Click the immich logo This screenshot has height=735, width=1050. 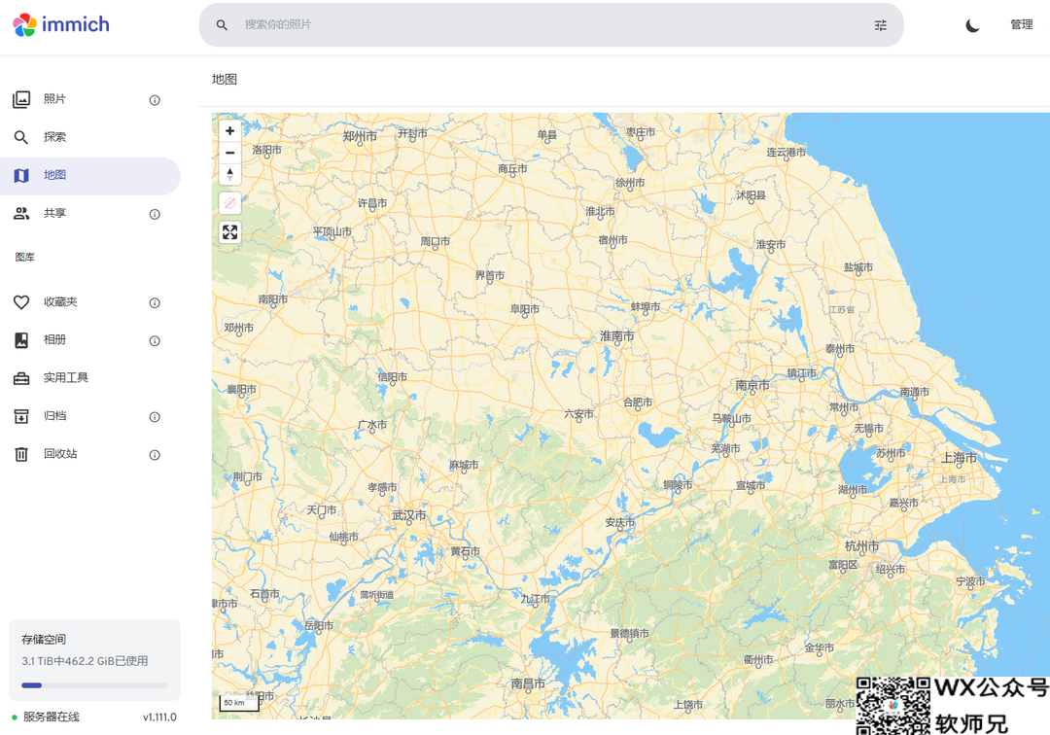pos(61,25)
